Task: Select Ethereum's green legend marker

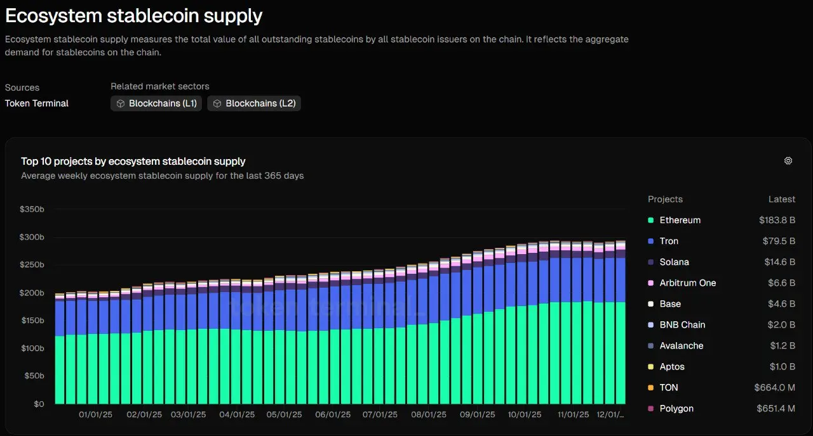Action: coord(652,220)
